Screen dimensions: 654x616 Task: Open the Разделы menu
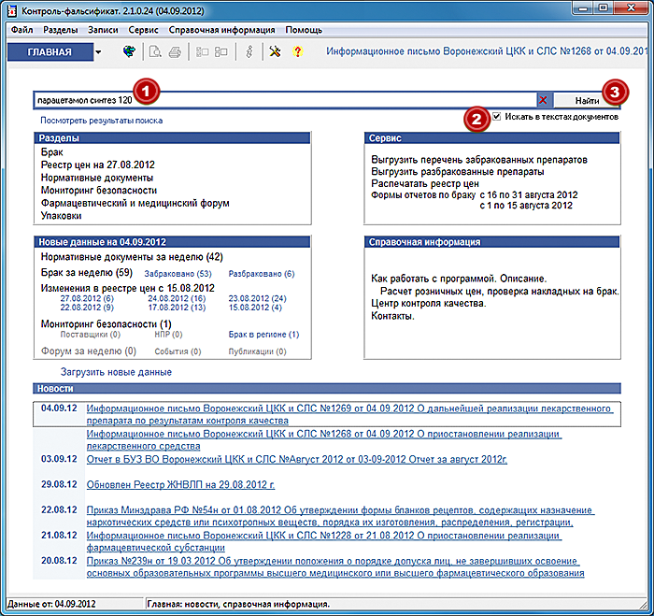pos(61,30)
